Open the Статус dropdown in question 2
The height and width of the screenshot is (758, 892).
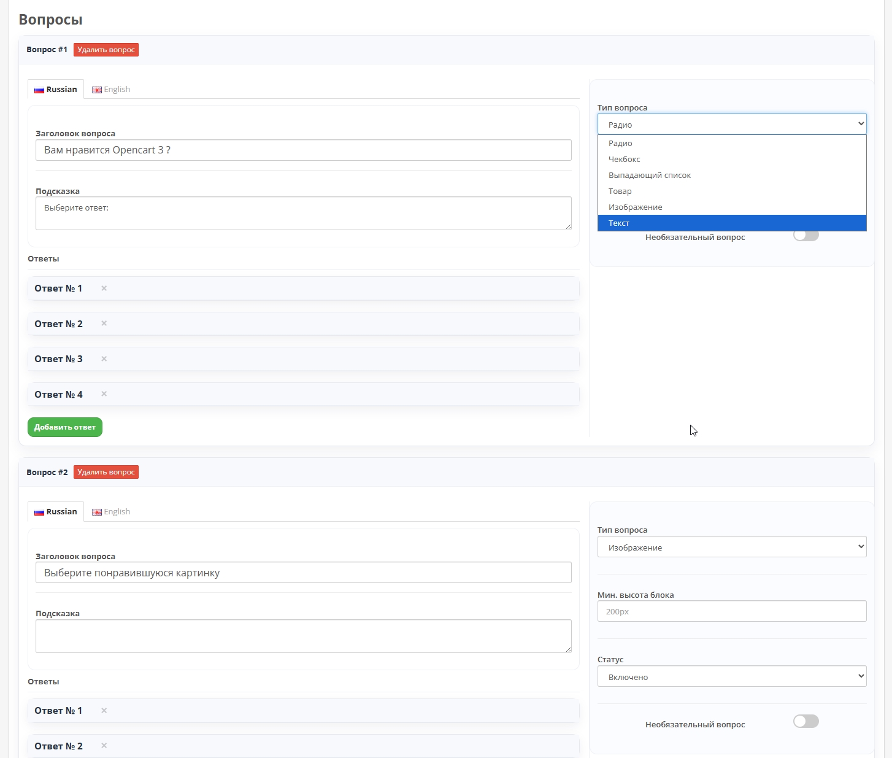(731, 676)
